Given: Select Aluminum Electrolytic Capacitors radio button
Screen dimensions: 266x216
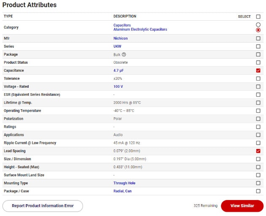Looking at the screenshot, I should coord(258,30).
